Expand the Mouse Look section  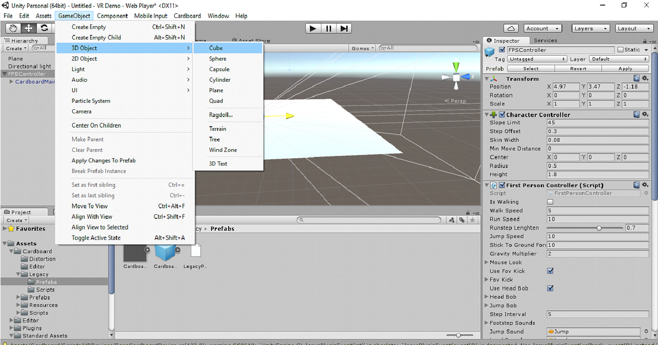[487, 262]
